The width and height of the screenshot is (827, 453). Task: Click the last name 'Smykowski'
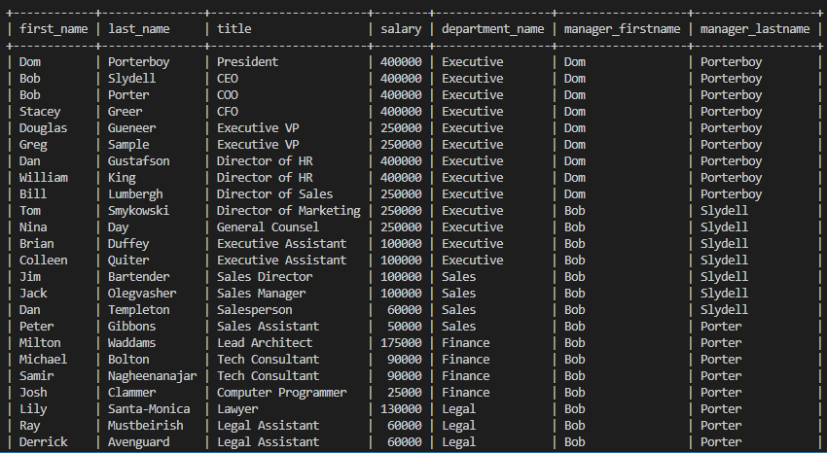139,211
